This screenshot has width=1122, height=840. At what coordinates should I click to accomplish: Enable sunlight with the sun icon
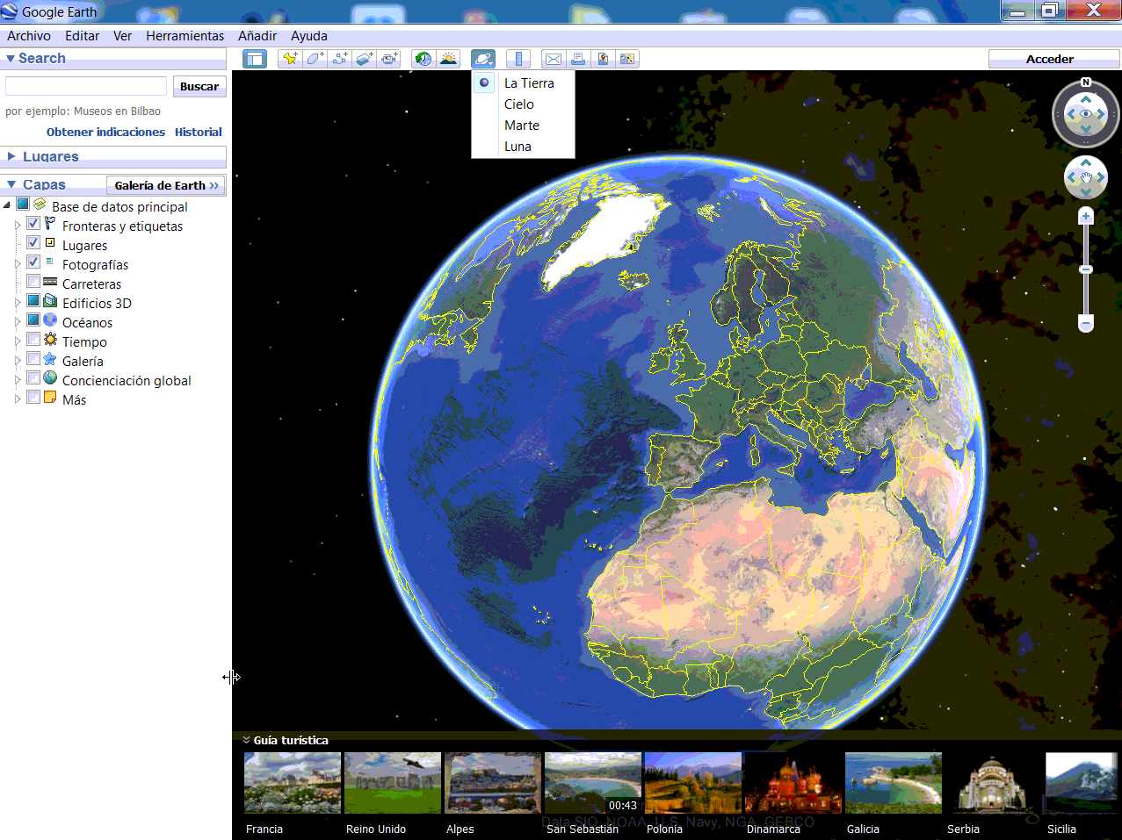click(x=448, y=58)
